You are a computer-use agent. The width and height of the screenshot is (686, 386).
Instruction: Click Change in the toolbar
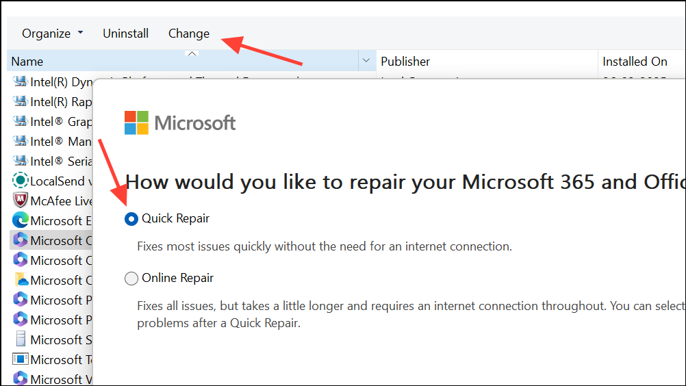click(189, 34)
